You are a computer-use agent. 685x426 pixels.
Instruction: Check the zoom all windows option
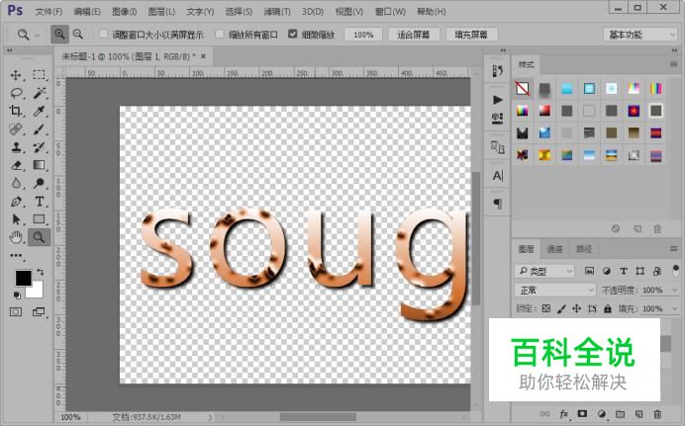click(220, 34)
